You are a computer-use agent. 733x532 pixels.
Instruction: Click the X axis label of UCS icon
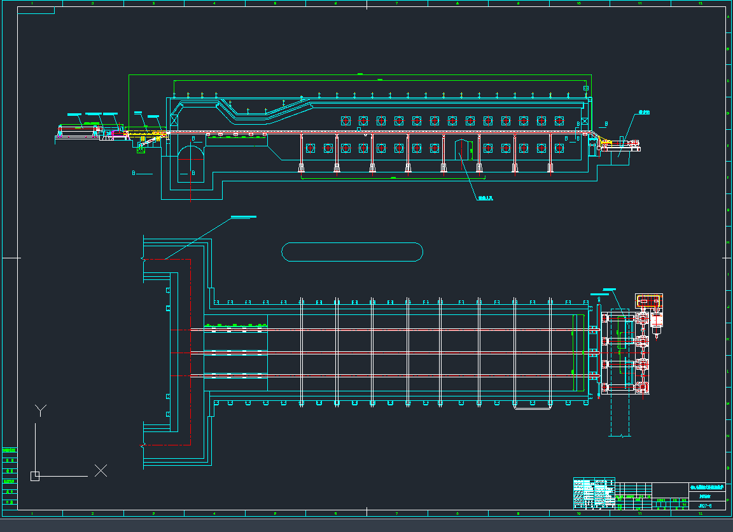point(101,471)
